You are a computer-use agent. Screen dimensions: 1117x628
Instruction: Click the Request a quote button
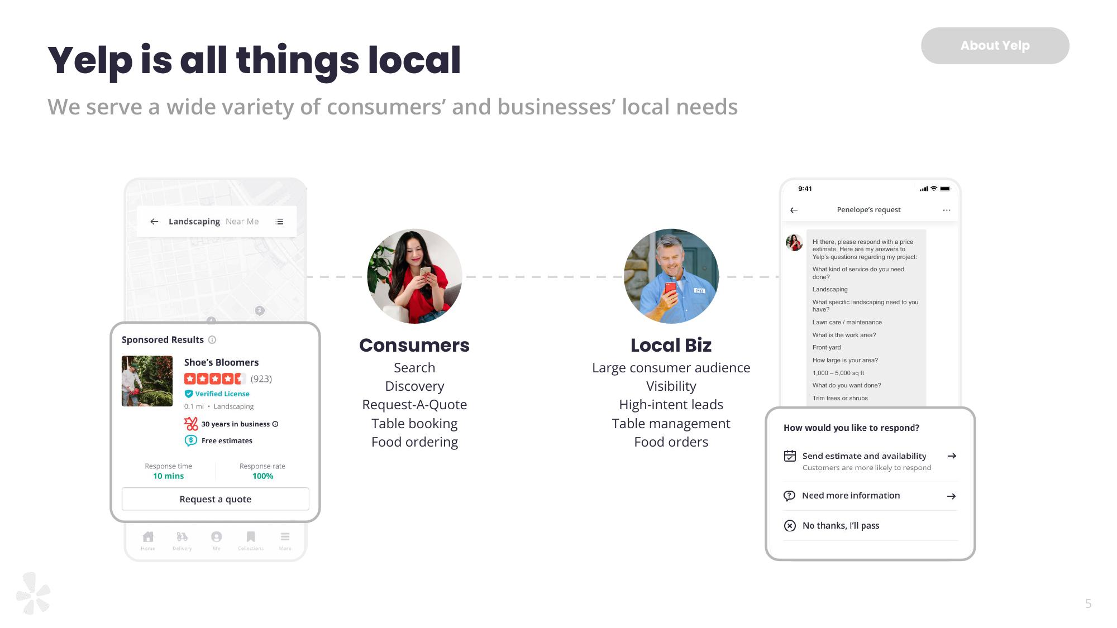[x=215, y=498]
